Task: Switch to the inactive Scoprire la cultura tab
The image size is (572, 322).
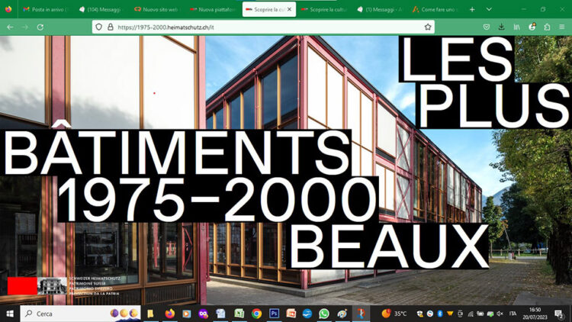Action: click(x=325, y=9)
